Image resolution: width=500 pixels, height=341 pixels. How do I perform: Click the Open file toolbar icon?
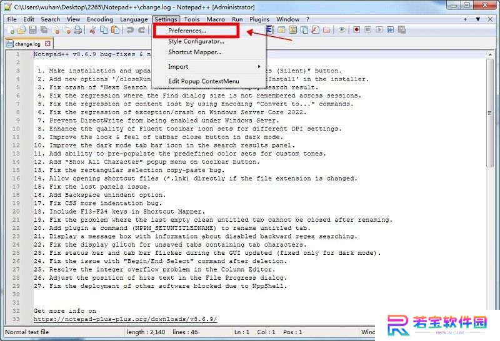tap(21, 30)
